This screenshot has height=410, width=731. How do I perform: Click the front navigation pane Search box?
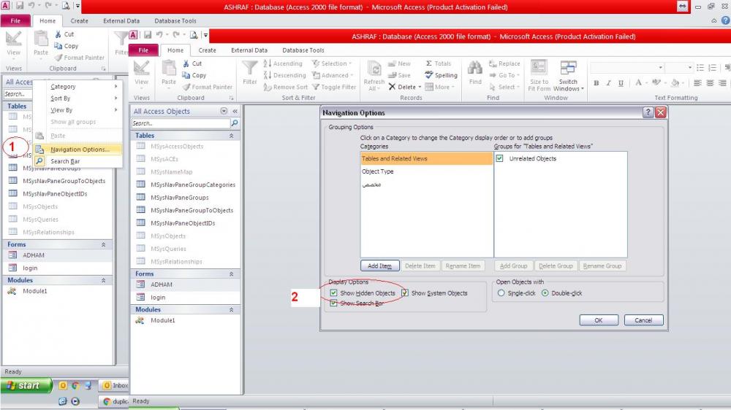(181, 123)
